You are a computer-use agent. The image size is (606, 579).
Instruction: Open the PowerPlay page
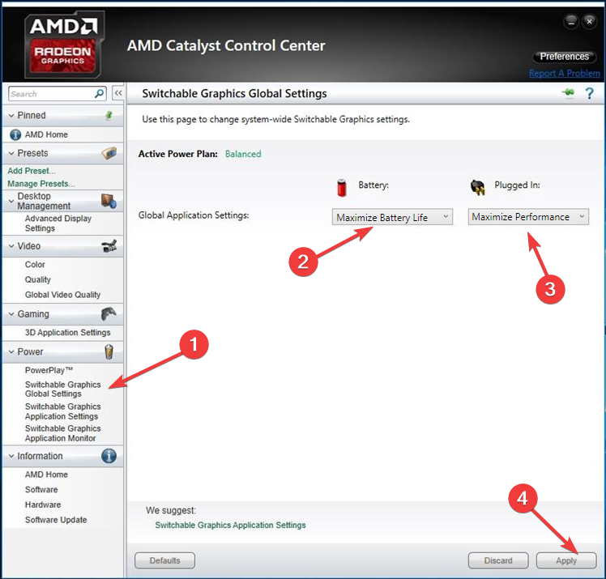(x=49, y=370)
